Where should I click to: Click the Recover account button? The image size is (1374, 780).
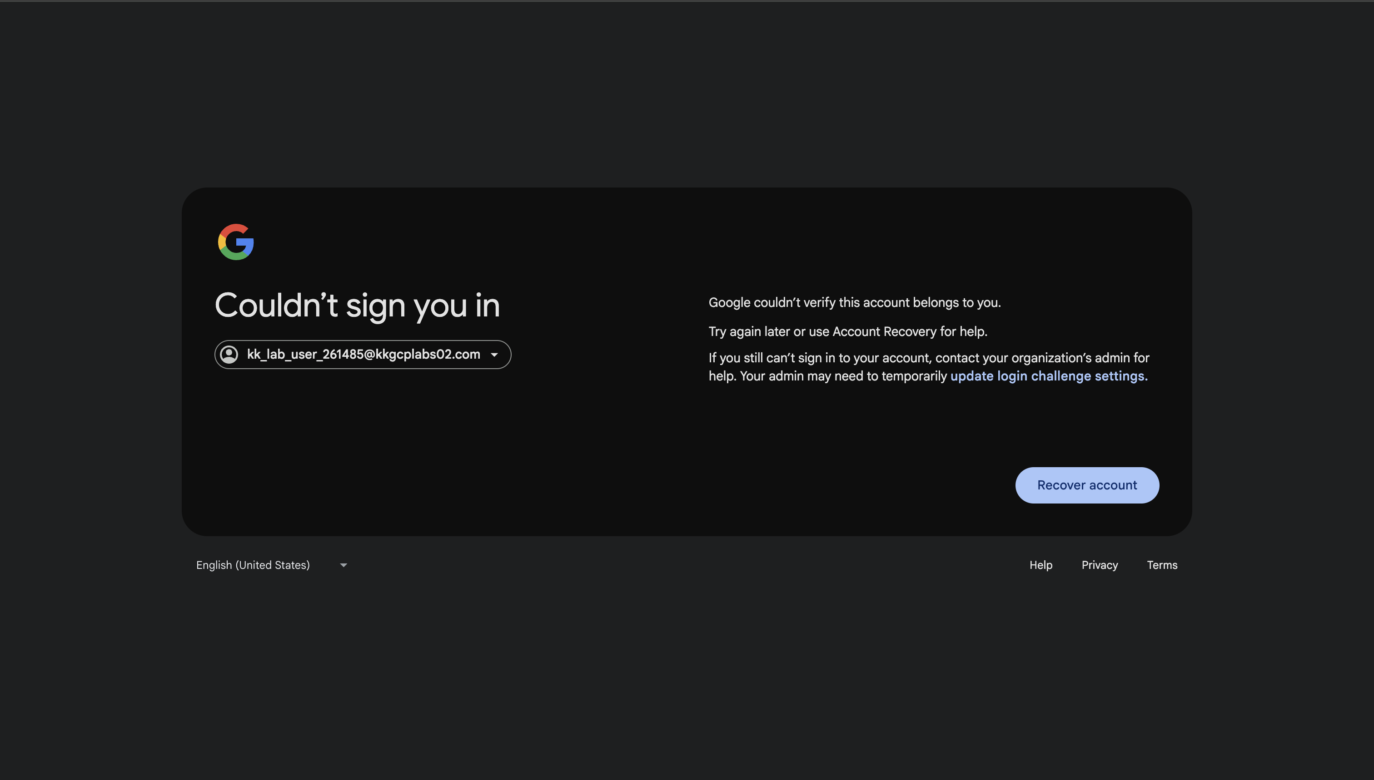pyautogui.click(x=1087, y=485)
